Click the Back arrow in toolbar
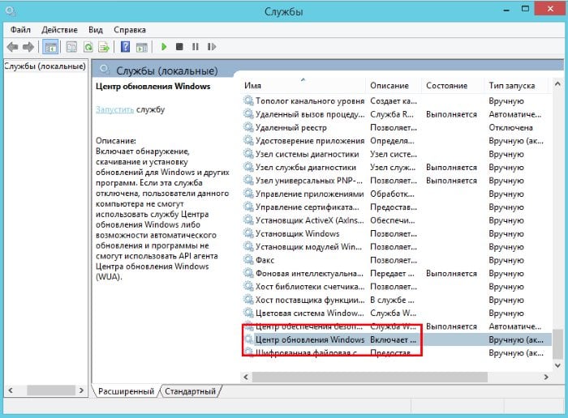The image size is (568, 418). 13,47
